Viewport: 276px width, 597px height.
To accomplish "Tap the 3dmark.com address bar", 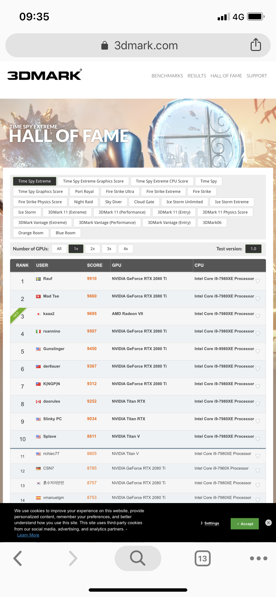I will click(x=138, y=45).
